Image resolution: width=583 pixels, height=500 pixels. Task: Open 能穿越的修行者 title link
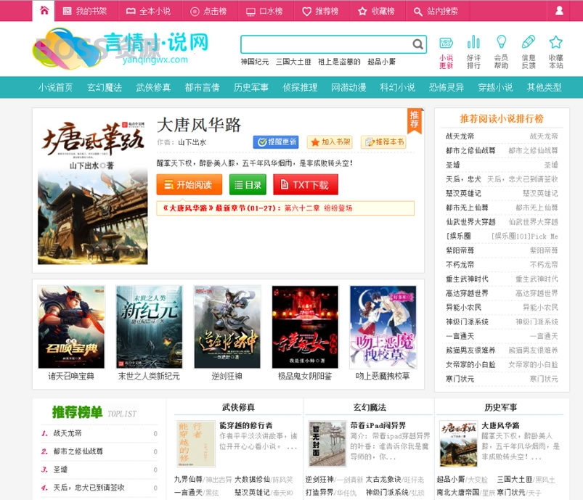click(x=246, y=425)
